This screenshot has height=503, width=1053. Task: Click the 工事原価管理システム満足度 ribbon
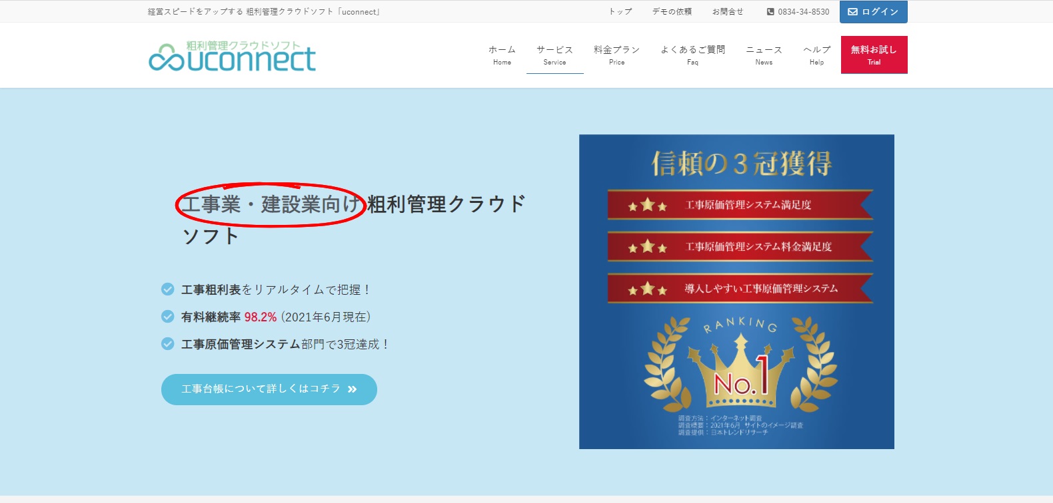click(740, 205)
